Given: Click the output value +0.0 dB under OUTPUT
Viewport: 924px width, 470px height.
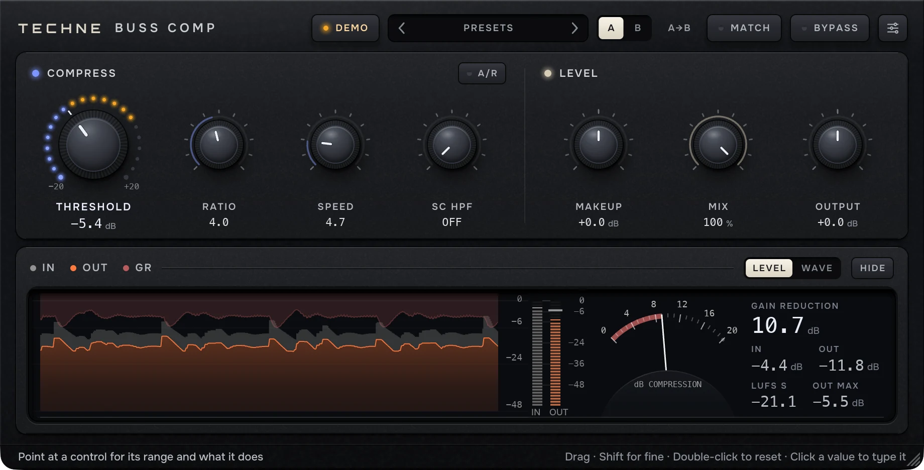Looking at the screenshot, I should coord(838,222).
